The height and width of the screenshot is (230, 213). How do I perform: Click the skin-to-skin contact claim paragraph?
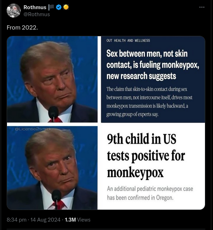(x=149, y=102)
